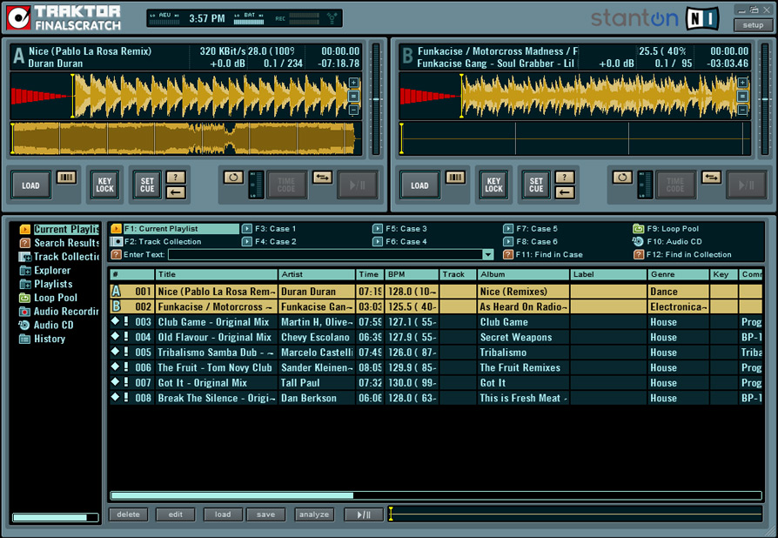Expand the Explorer node in the sidebar
The image size is (778, 538).
coord(24,271)
